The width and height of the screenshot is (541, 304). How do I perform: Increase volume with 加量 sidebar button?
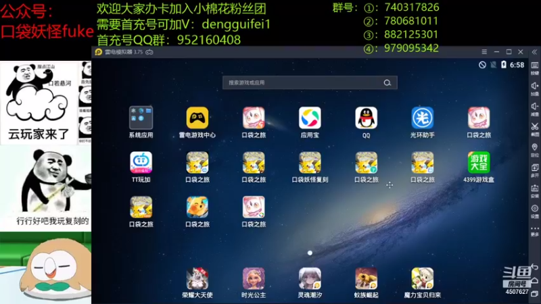point(534,88)
